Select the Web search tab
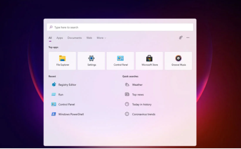This screenshot has width=241, height=149. (89, 38)
